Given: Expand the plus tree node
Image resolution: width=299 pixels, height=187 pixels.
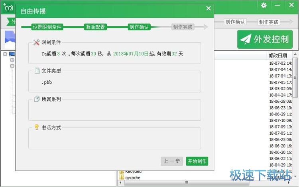Looking at the screenshot, I should [12, 60].
